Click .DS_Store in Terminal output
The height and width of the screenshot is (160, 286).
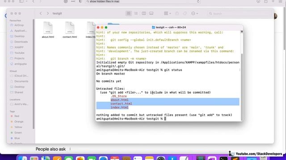coord(118,96)
